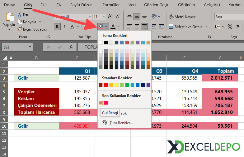Switch to Sayfa Düzeni tab
244x157 pixels.
click(82, 5)
